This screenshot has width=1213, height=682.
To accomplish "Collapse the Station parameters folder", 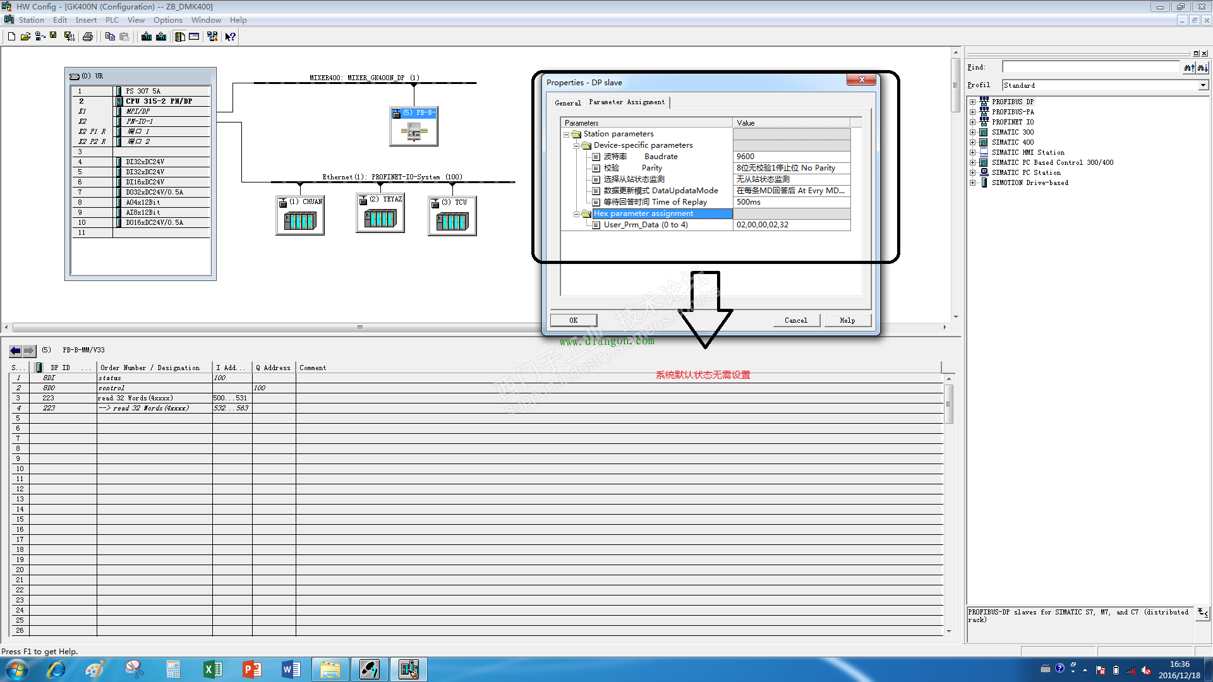I will pos(567,135).
